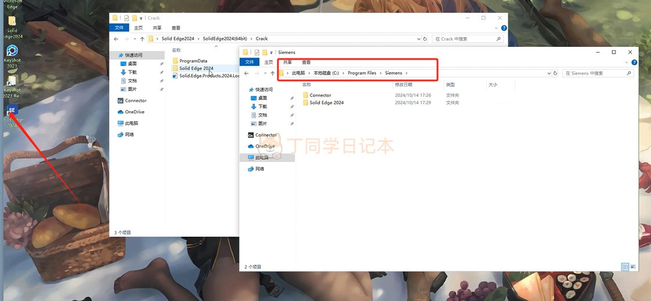Viewport: 651px width, 301px height.
Task: Click Refresh button in Siemens window
Action: 555,73
